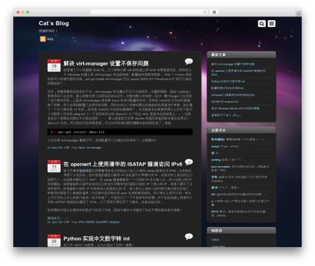Click the round button right of address bar
315x266 pixels.
214,12
